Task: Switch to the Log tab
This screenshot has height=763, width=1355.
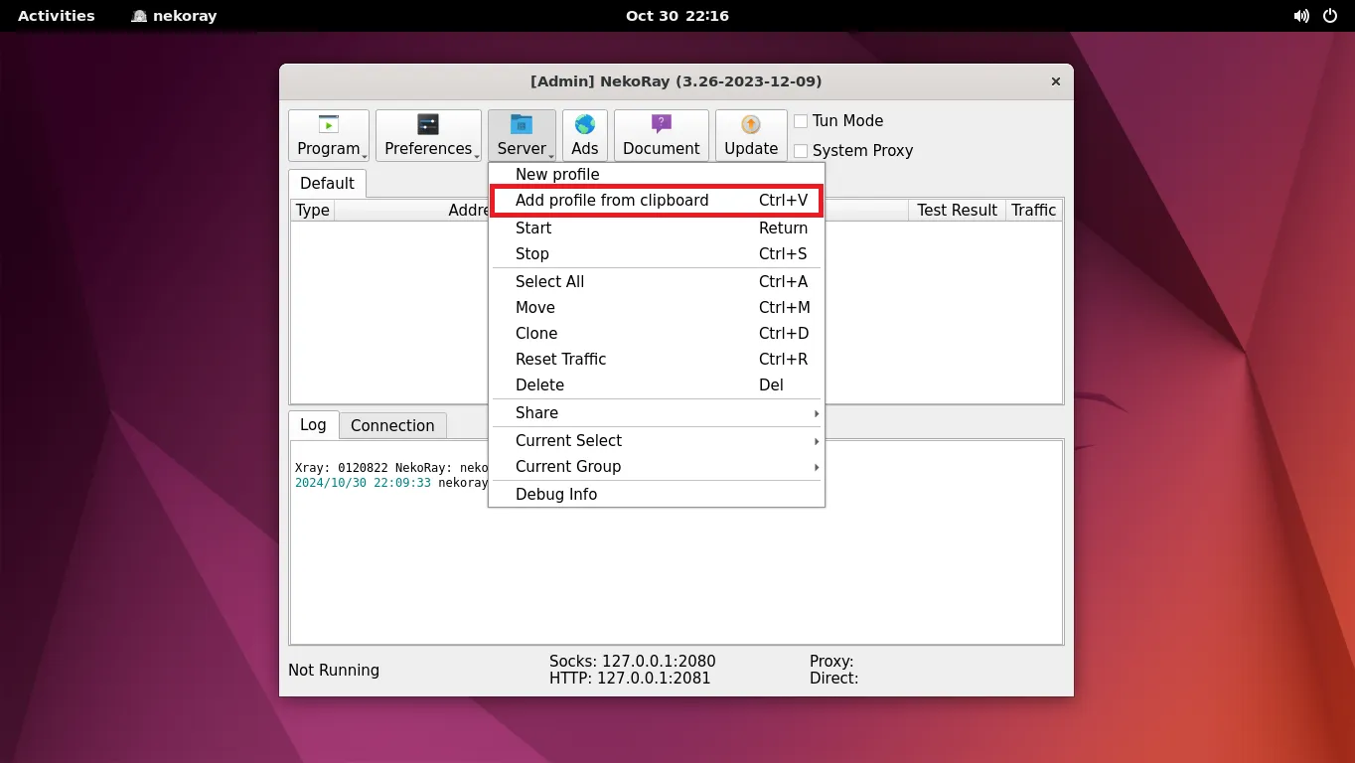Action: [313, 425]
